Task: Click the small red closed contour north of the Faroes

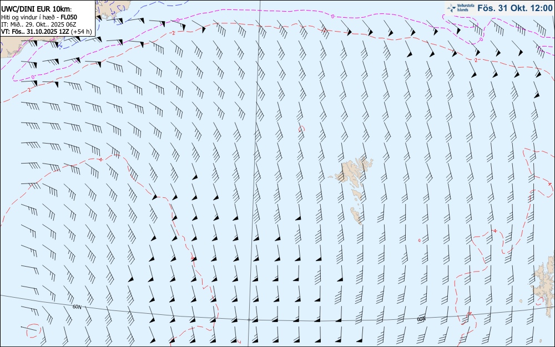Action: [x=301, y=129]
